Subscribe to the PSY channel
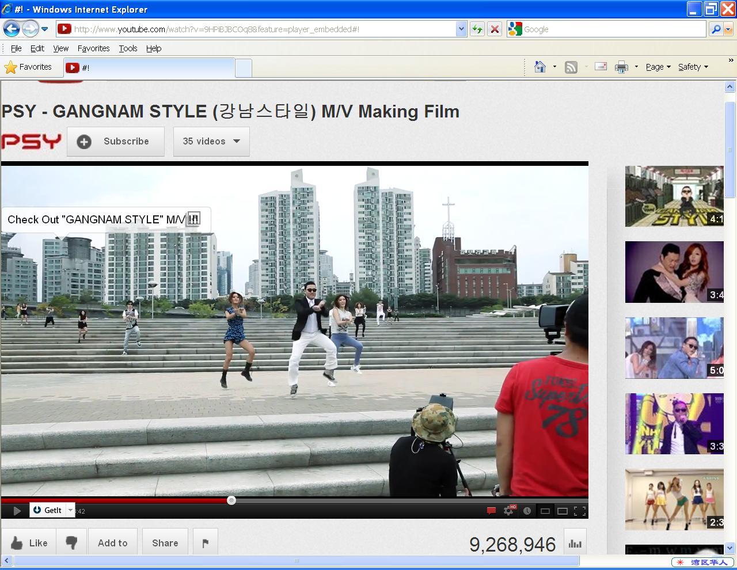This screenshot has width=737, height=570. click(x=116, y=141)
